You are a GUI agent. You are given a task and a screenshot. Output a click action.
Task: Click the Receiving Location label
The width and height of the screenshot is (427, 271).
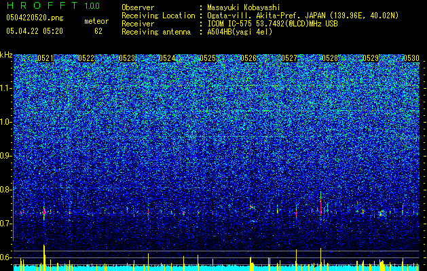pyautogui.click(x=158, y=16)
